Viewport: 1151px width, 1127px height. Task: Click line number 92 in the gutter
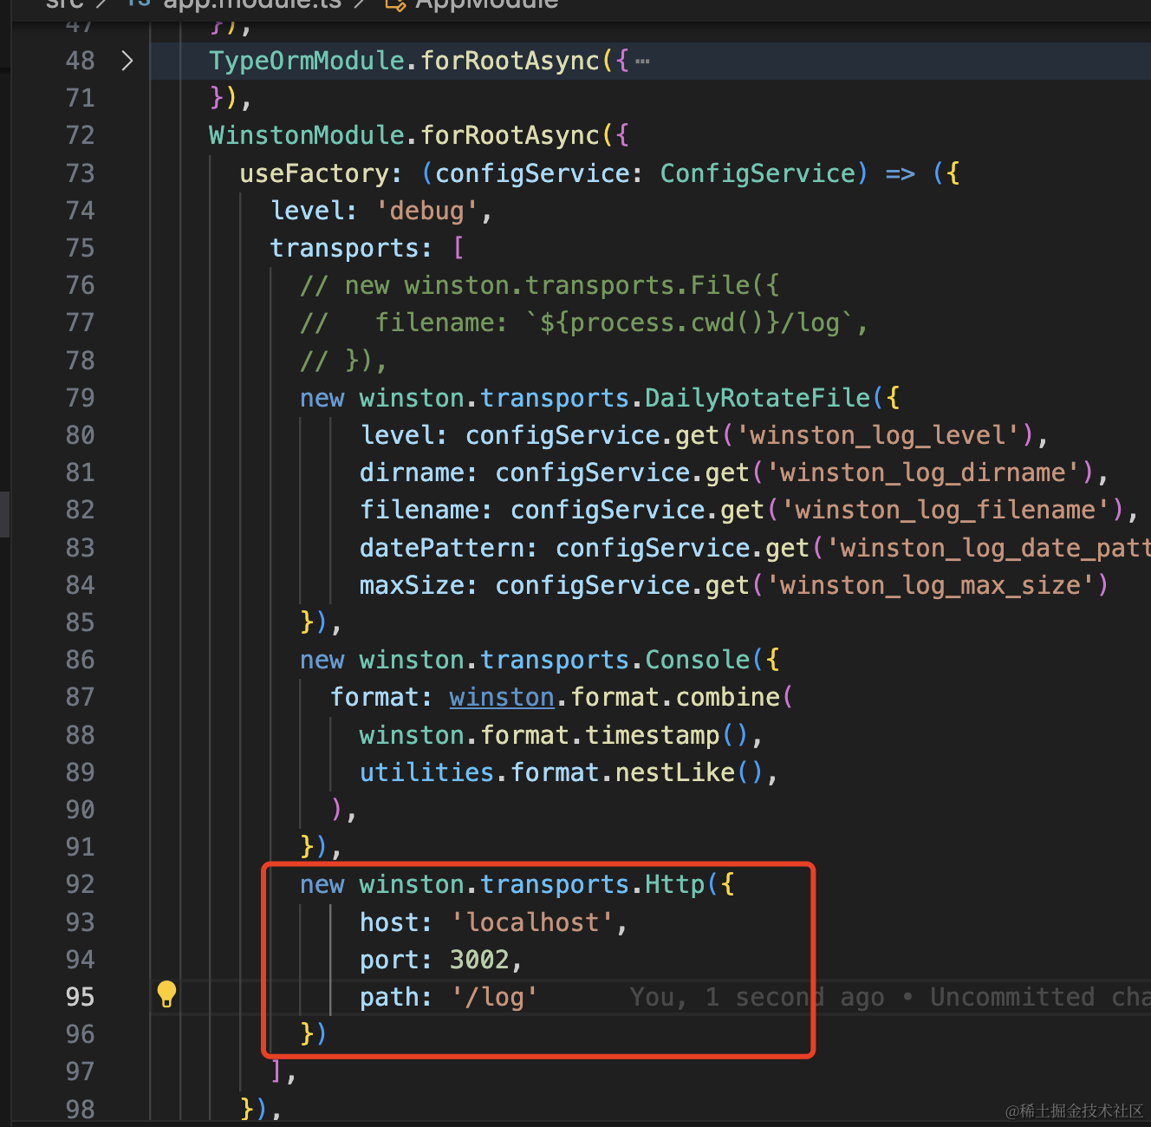(80, 884)
